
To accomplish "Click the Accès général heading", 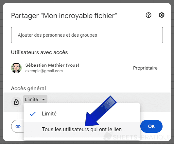I will 28,89.
